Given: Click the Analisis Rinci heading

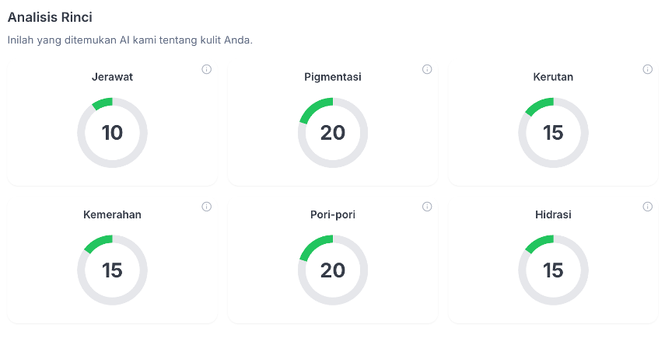Looking at the screenshot, I should pyautogui.click(x=50, y=17).
